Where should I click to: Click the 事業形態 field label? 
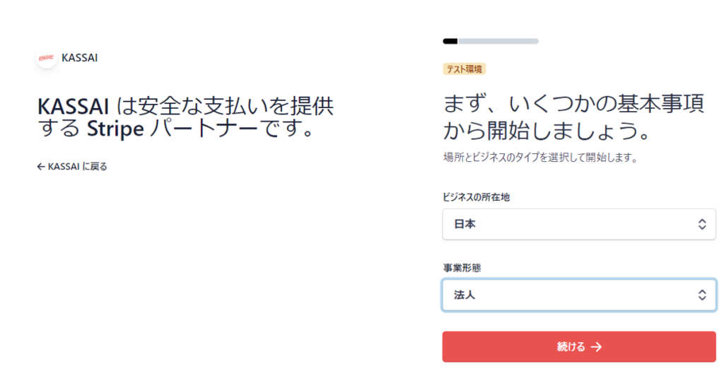[462, 268]
